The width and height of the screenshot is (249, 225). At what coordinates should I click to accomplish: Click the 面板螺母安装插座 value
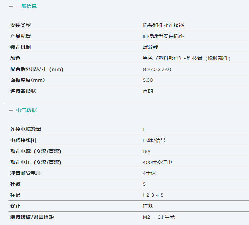pyautogui.click(x=163, y=36)
